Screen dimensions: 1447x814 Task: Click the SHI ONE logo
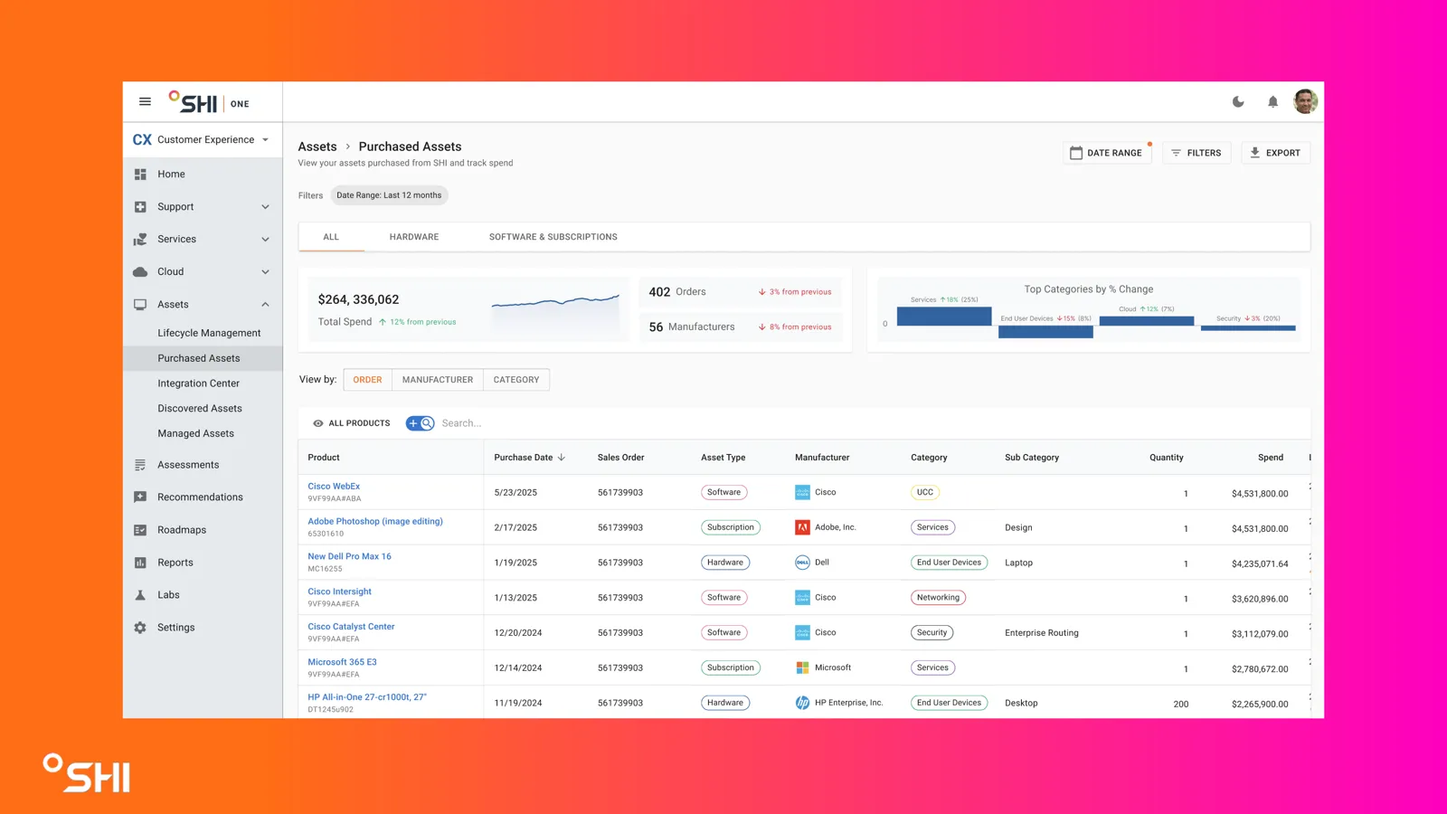pos(209,102)
